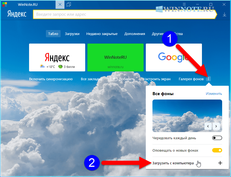Click the plus icon next to Добавить
This screenshot has width=231, height=177.
114,79
